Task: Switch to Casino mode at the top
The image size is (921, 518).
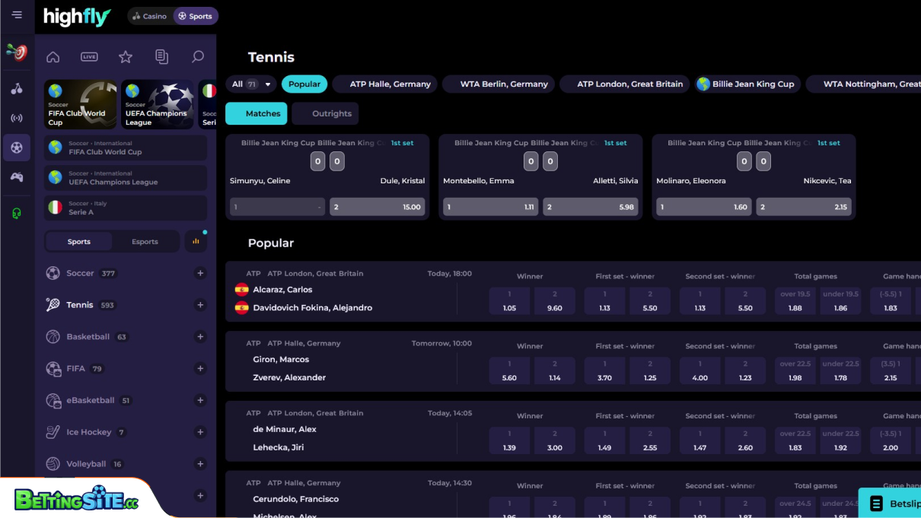Action: [x=150, y=15]
